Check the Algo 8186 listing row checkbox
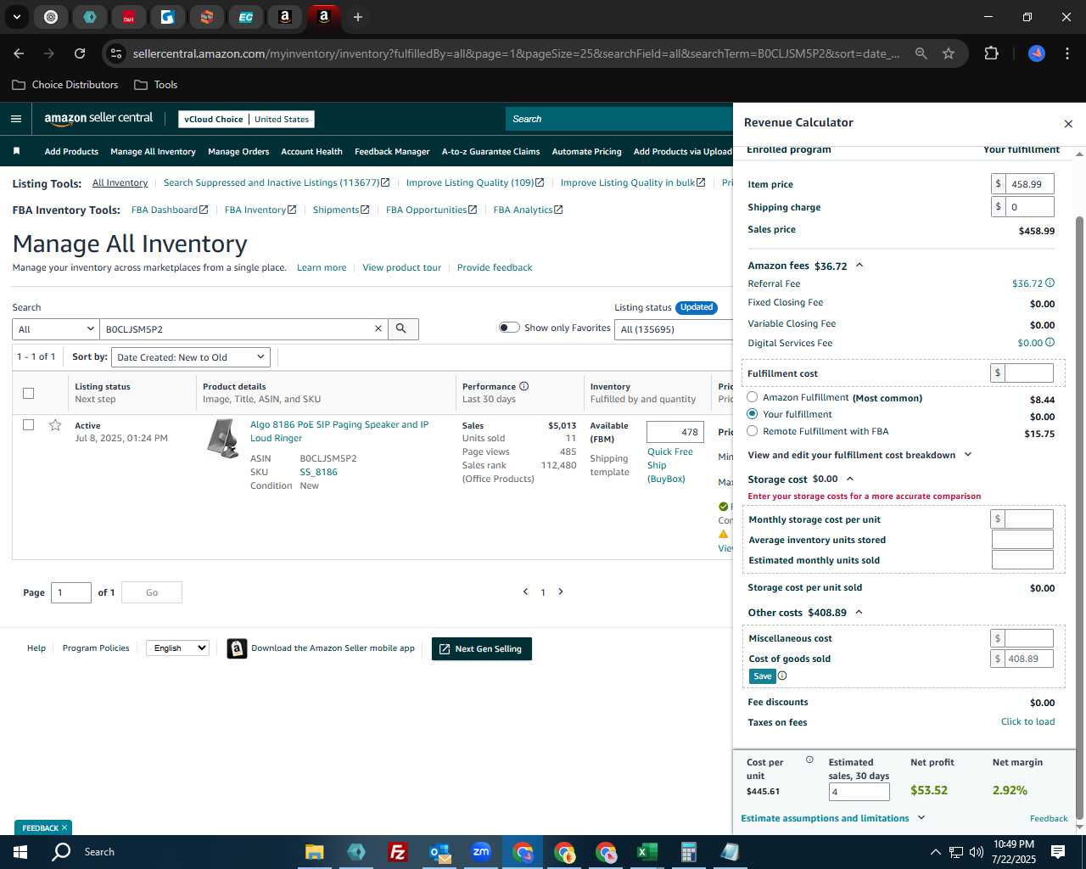The image size is (1086, 869). 28,425
